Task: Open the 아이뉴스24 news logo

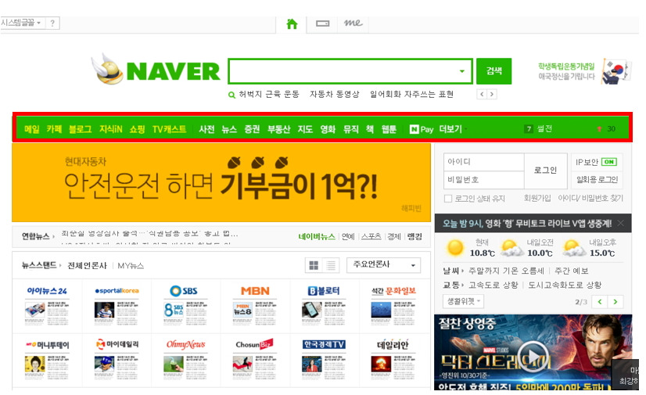Action: [47, 291]
